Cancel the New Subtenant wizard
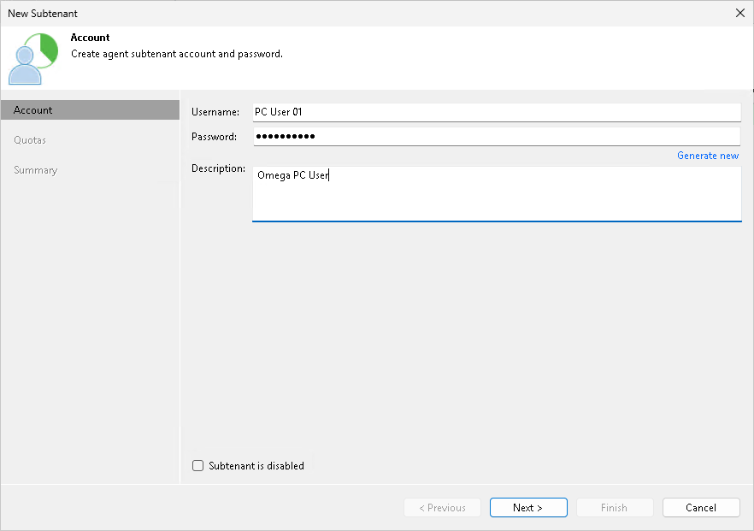The width and height of the screenshot is (754, 531). (x=701, y=507)
